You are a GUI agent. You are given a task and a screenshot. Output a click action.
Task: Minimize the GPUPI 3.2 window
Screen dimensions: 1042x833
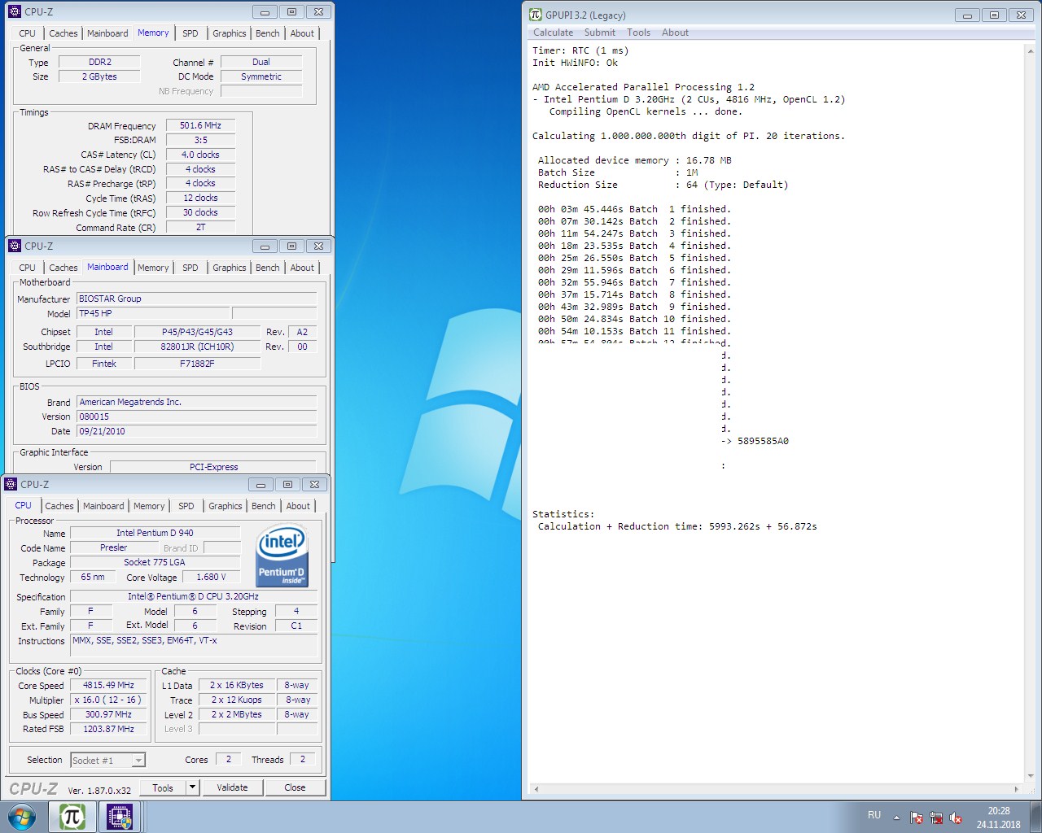coord(967,15)
